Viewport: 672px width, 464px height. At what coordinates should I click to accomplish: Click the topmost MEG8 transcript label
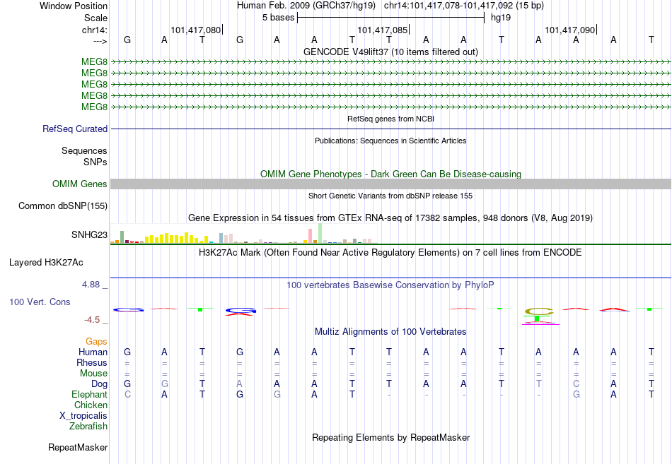(94, 62)
